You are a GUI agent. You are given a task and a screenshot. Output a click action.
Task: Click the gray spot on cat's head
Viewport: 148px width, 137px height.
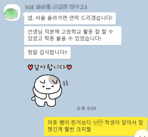pyautogui.click(x=54, y=80)
